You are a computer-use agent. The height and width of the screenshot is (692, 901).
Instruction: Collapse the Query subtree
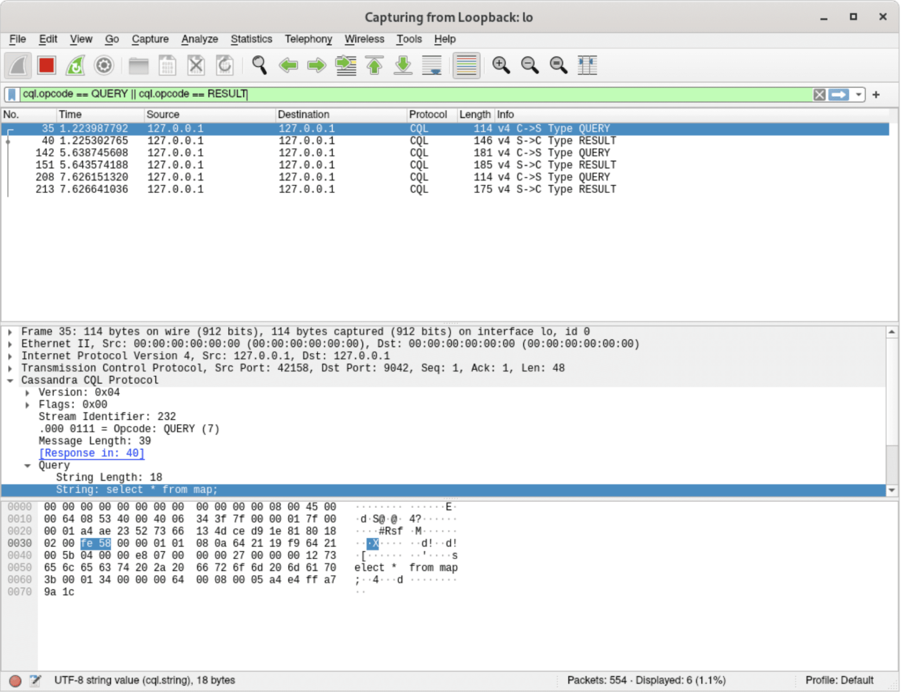click(28, 466)
